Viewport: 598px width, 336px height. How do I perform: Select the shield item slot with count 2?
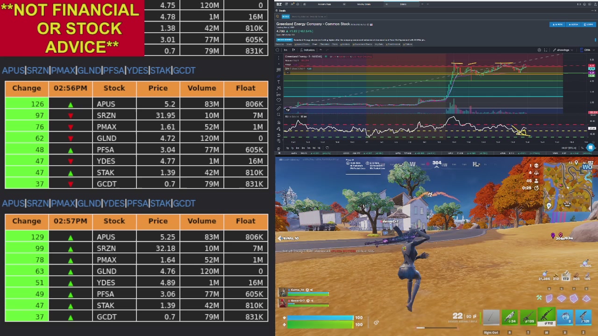click(566, 317)
